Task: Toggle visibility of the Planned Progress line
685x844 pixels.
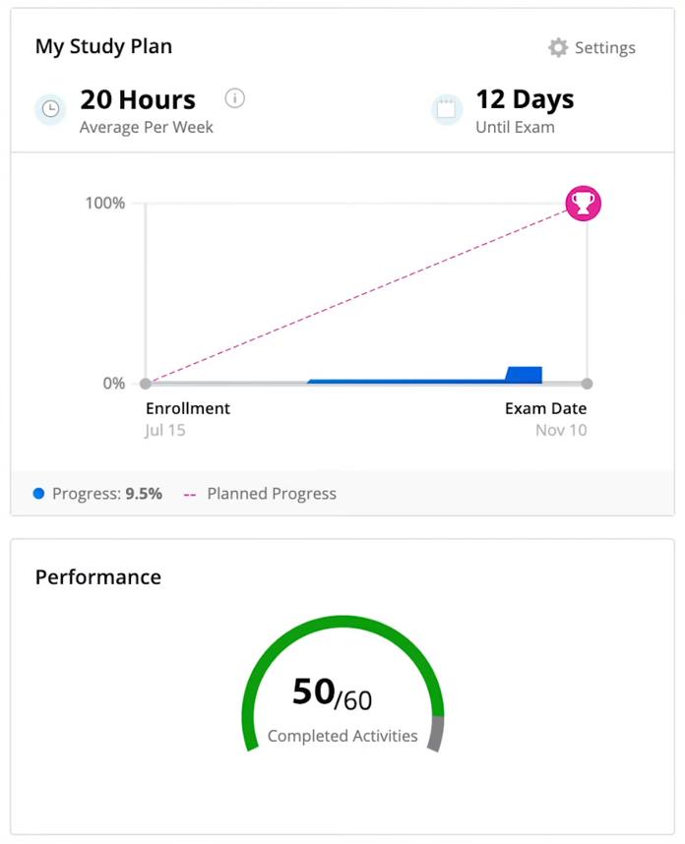Action: tap(270, 493)
